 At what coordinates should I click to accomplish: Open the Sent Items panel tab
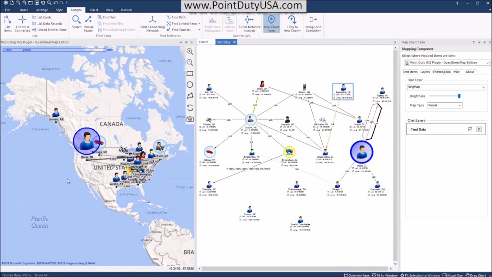tap(410, 72)
